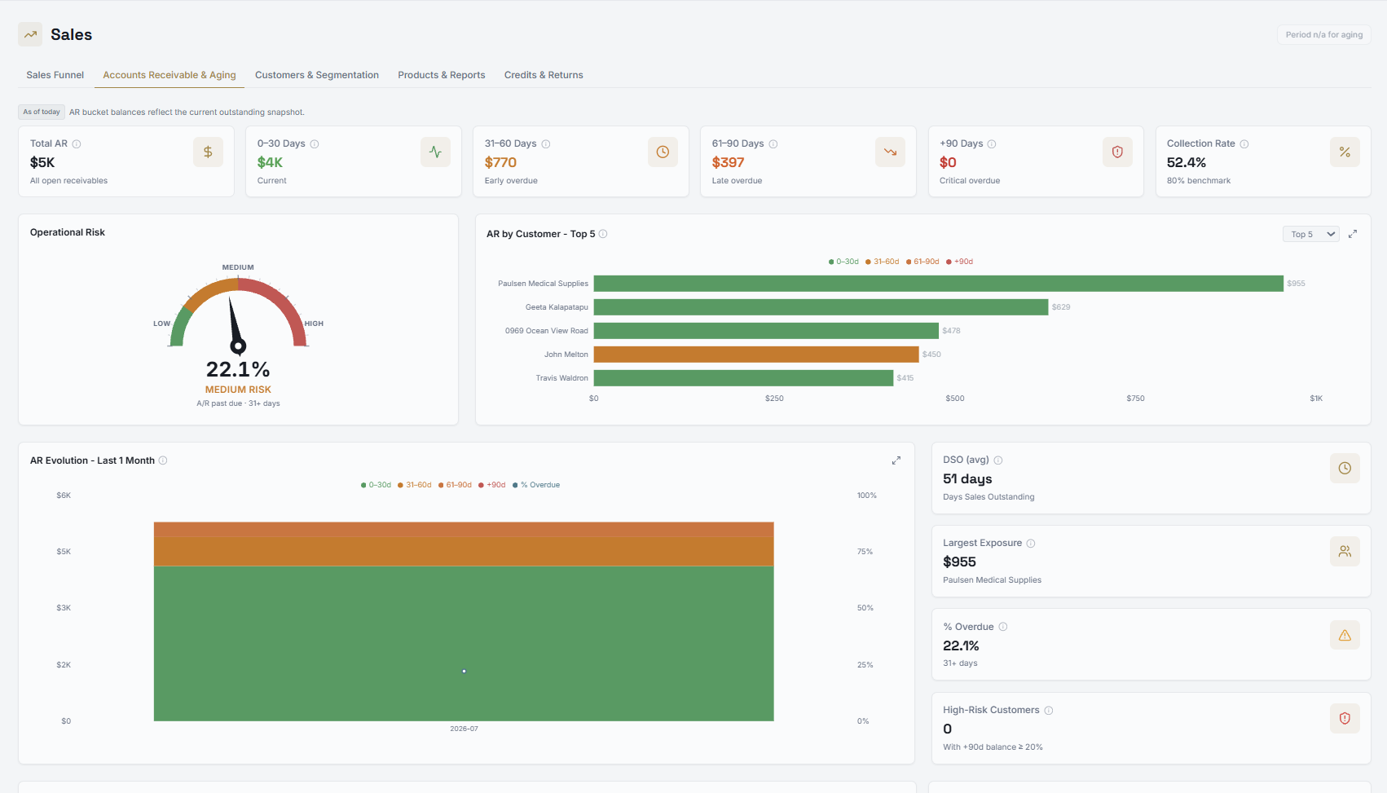Click the orange 31–60d band in AR Evolution
This screenshot has height=793, width=1387.
point(464,552)
